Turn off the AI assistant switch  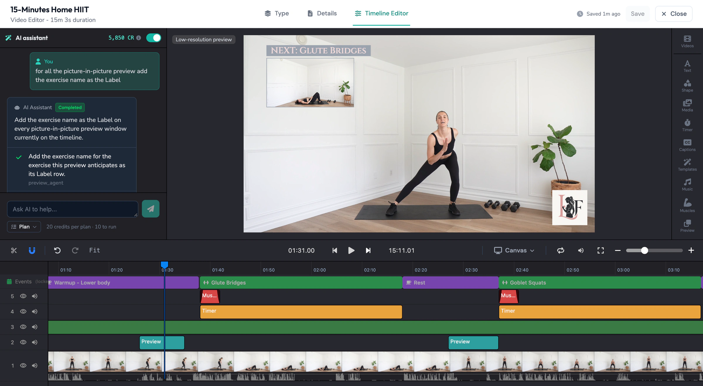point(153,38)
